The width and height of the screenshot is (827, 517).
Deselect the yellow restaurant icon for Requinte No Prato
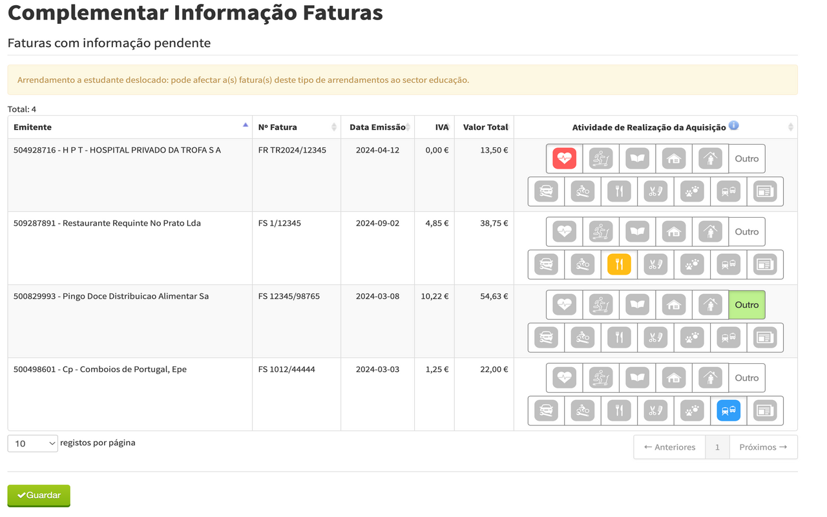[x=618, y=264]
